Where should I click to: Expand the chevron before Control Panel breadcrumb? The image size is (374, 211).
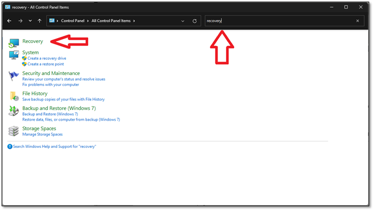click(57, 21)
